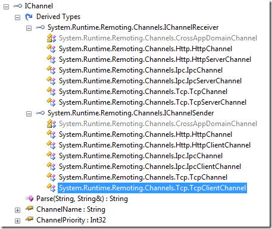The height and width of the screenshot is (229, 272).
Task: Click class icon of CrossAppDomainChannel under IChannelReceiver
Action: point(51,38)
